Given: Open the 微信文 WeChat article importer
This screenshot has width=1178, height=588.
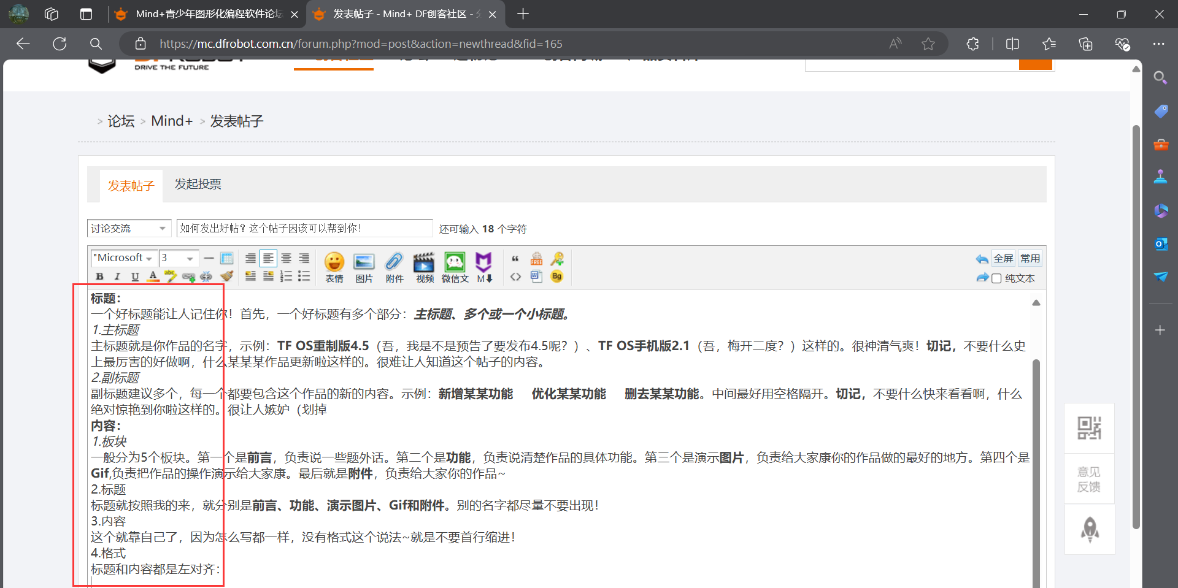Looking at the screenshot, I should coord(455,267).
